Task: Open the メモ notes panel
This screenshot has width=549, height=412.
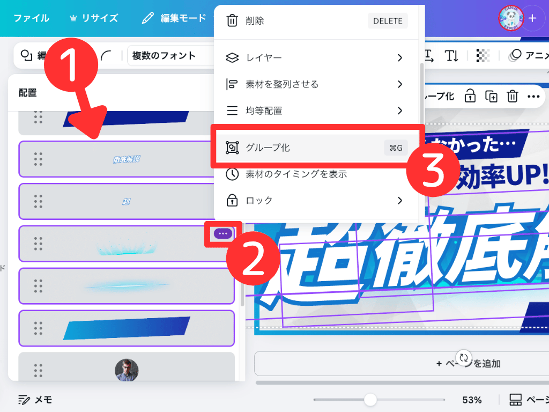Action: (x=35, y=400)
